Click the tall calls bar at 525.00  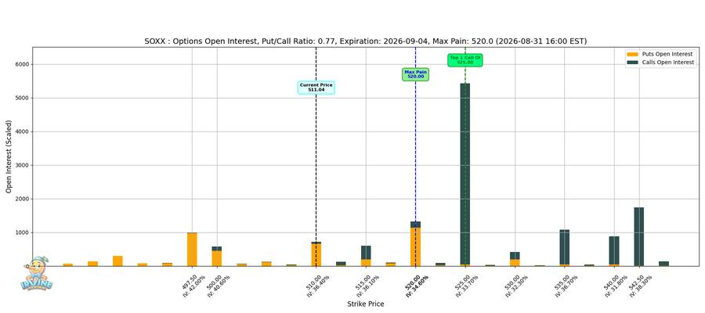click(465, 174)
